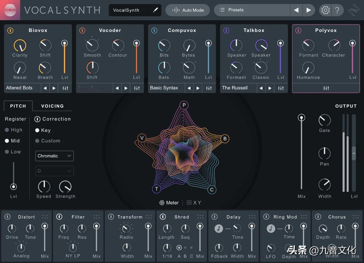The width and height of the screenshot is (364, 263).
Task: Toggle the Shred effect power button
Action: (x=163, y=217)
